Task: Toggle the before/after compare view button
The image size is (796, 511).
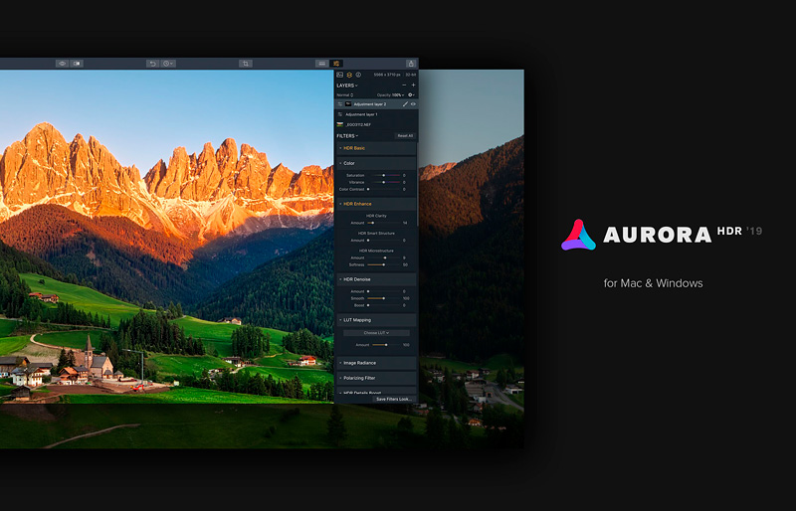Action: coord(77,64)
